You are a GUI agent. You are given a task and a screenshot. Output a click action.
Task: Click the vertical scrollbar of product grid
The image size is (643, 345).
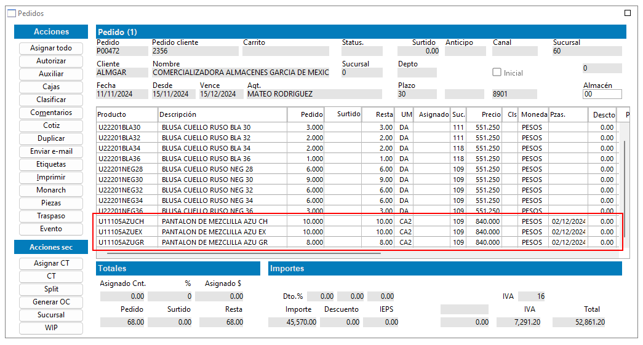coord(625,188)
